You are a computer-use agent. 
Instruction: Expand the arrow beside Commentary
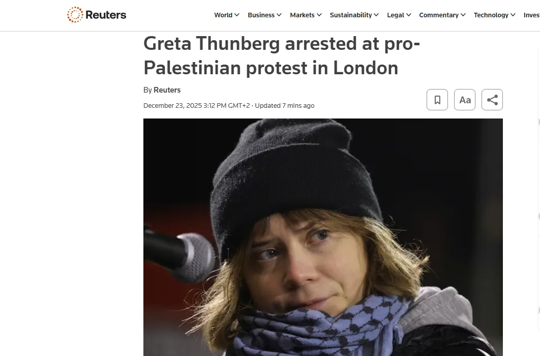(463, 15)
